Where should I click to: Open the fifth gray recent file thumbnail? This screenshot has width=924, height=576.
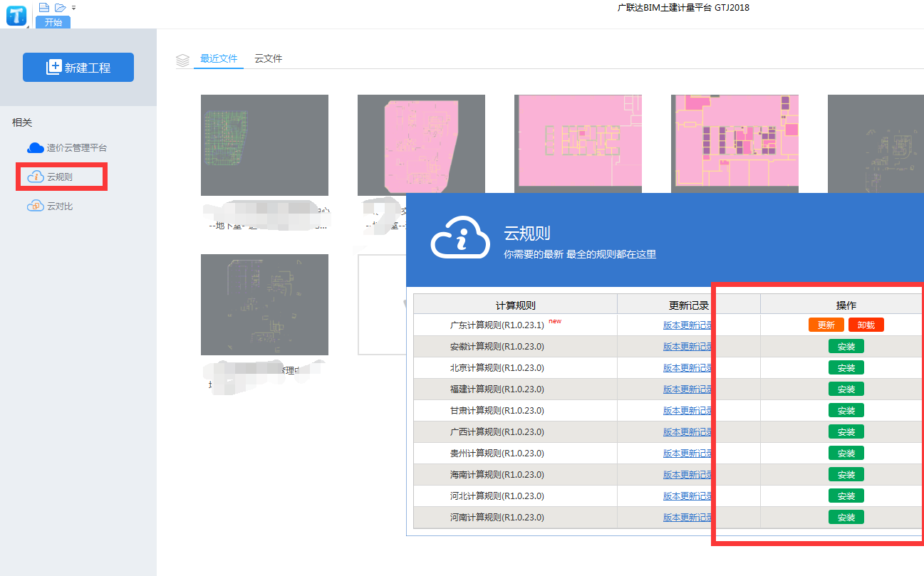tap(876, 144)
